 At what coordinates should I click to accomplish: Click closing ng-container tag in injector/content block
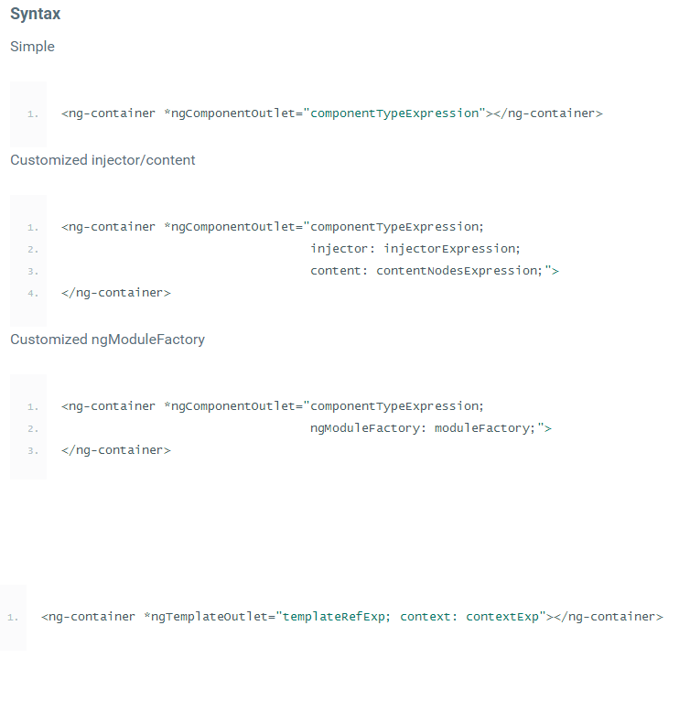tap(116, 293)
